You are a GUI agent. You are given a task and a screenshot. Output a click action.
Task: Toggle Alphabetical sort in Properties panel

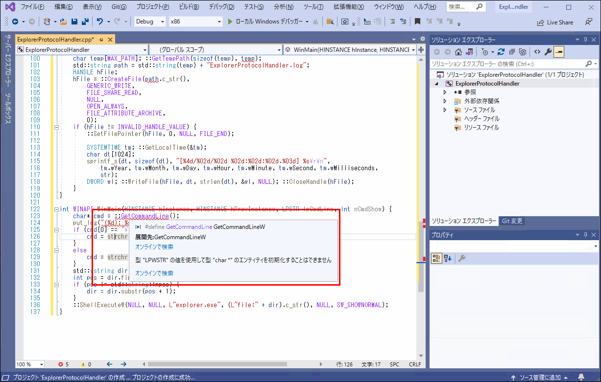(447, 258)
